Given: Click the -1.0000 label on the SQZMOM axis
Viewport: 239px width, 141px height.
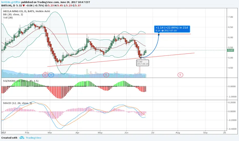Looking at the screenshot, I should pos(232,97).
